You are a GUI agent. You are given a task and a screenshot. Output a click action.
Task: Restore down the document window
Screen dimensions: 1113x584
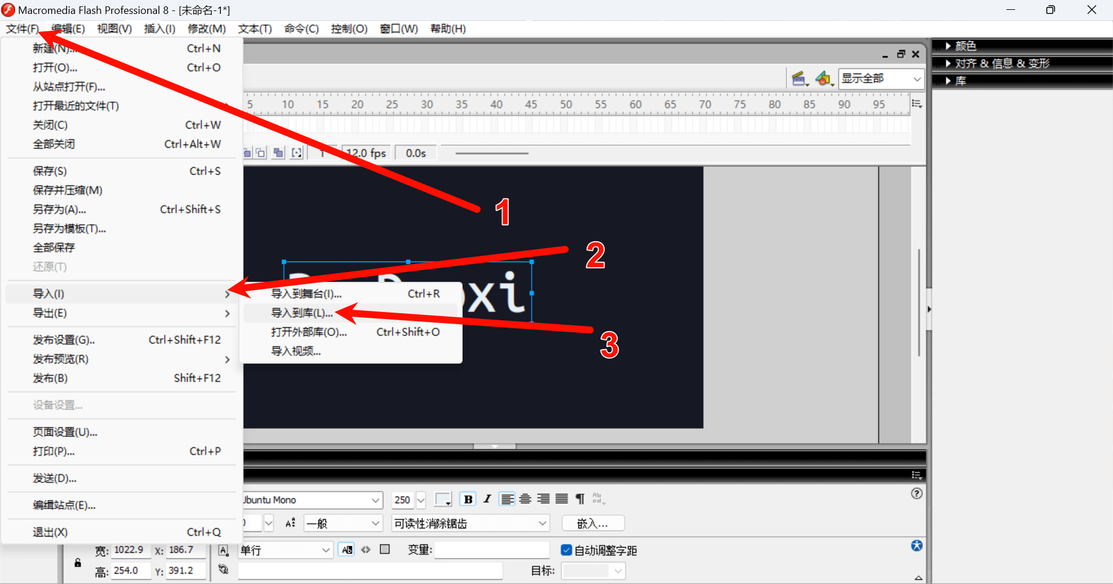[x=901, y=54]
